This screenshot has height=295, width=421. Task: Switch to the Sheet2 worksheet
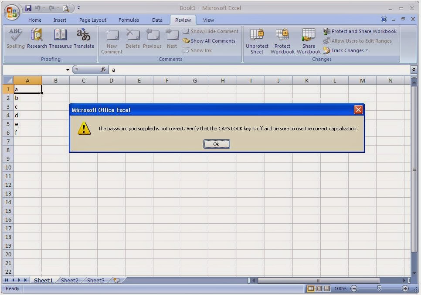coord(69,281)
